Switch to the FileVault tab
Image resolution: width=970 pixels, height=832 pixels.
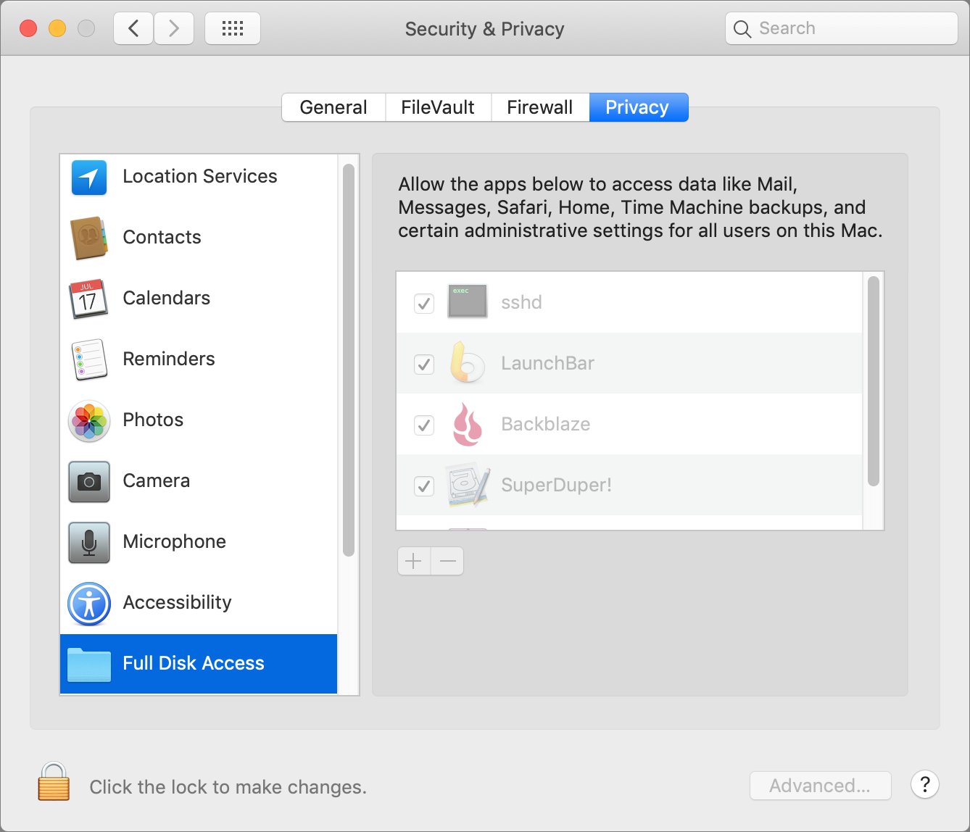[x=438, y=107]
